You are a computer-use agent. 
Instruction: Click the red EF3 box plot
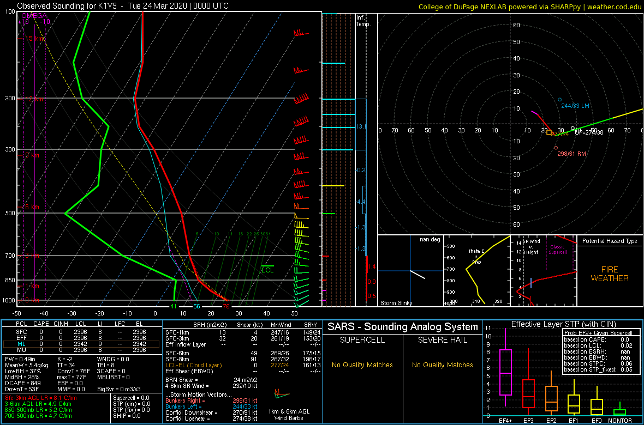point(529,393)
